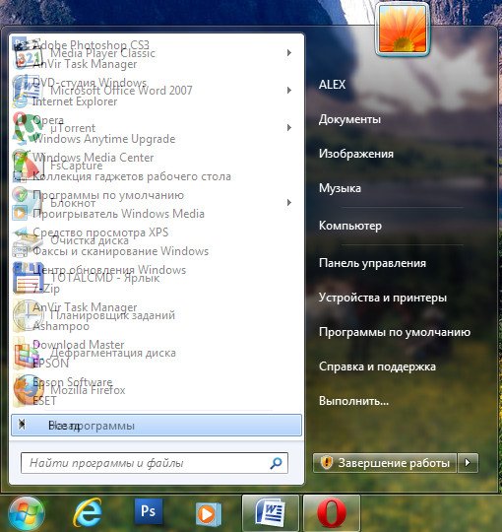The height and width of the screenshot is (532, 502).
Task: Select Windows Media Center entry
Action: coord(94,158)
